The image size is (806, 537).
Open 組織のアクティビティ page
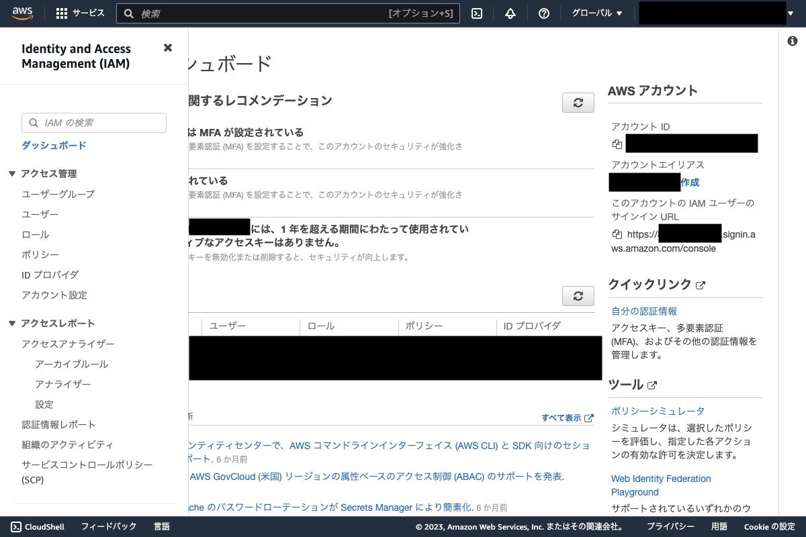[x=67, y=444]
